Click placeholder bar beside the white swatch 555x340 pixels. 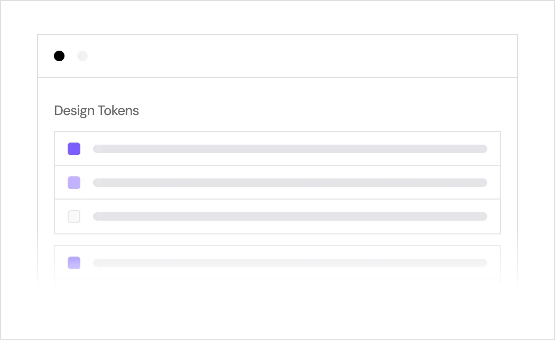[x=290, y=216]
